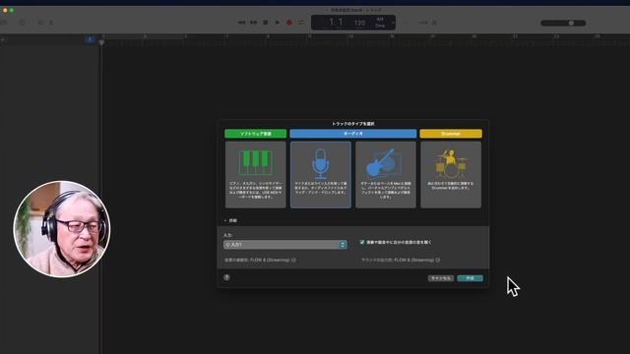Viewport: 630px width, 354px height.
Task: Click the Stop transport button
Action: pos(265,23)
